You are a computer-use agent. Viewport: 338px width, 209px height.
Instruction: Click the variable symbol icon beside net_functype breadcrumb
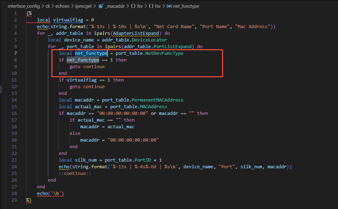tap(169, 6)
